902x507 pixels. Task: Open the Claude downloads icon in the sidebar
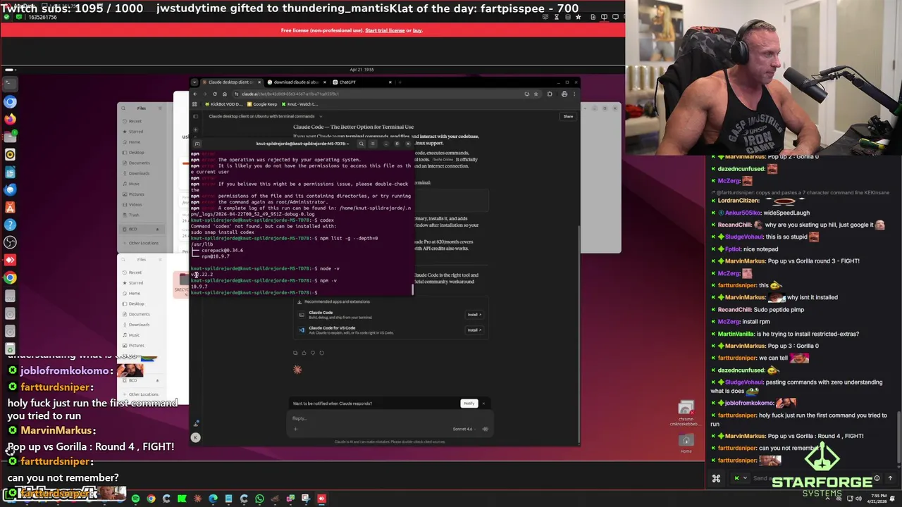click(x=196, y=424)
